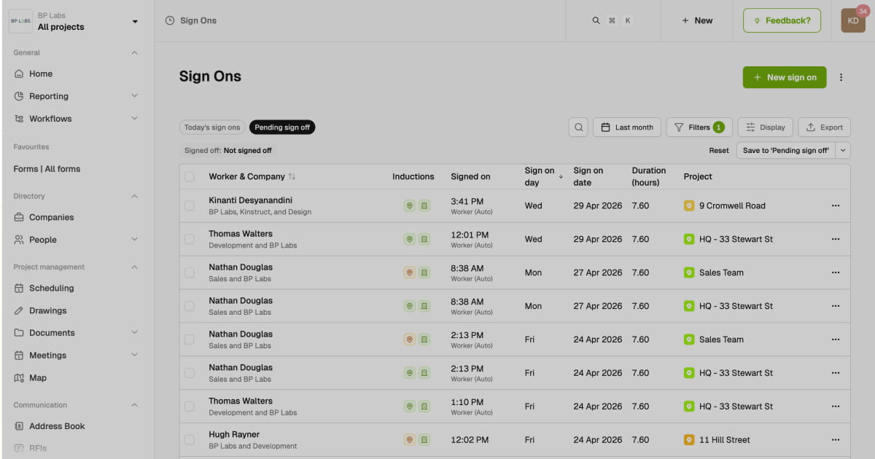Image resolution: width=875 pixels, height=459 pixels.
Task: Collapse the Project management section
Action: (x=134, y=267)
